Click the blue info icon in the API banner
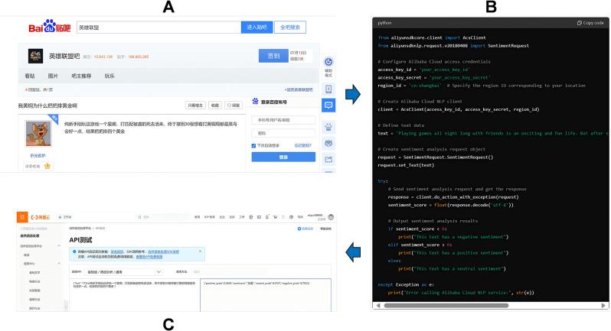611x331 pixels. click(74, 251)
